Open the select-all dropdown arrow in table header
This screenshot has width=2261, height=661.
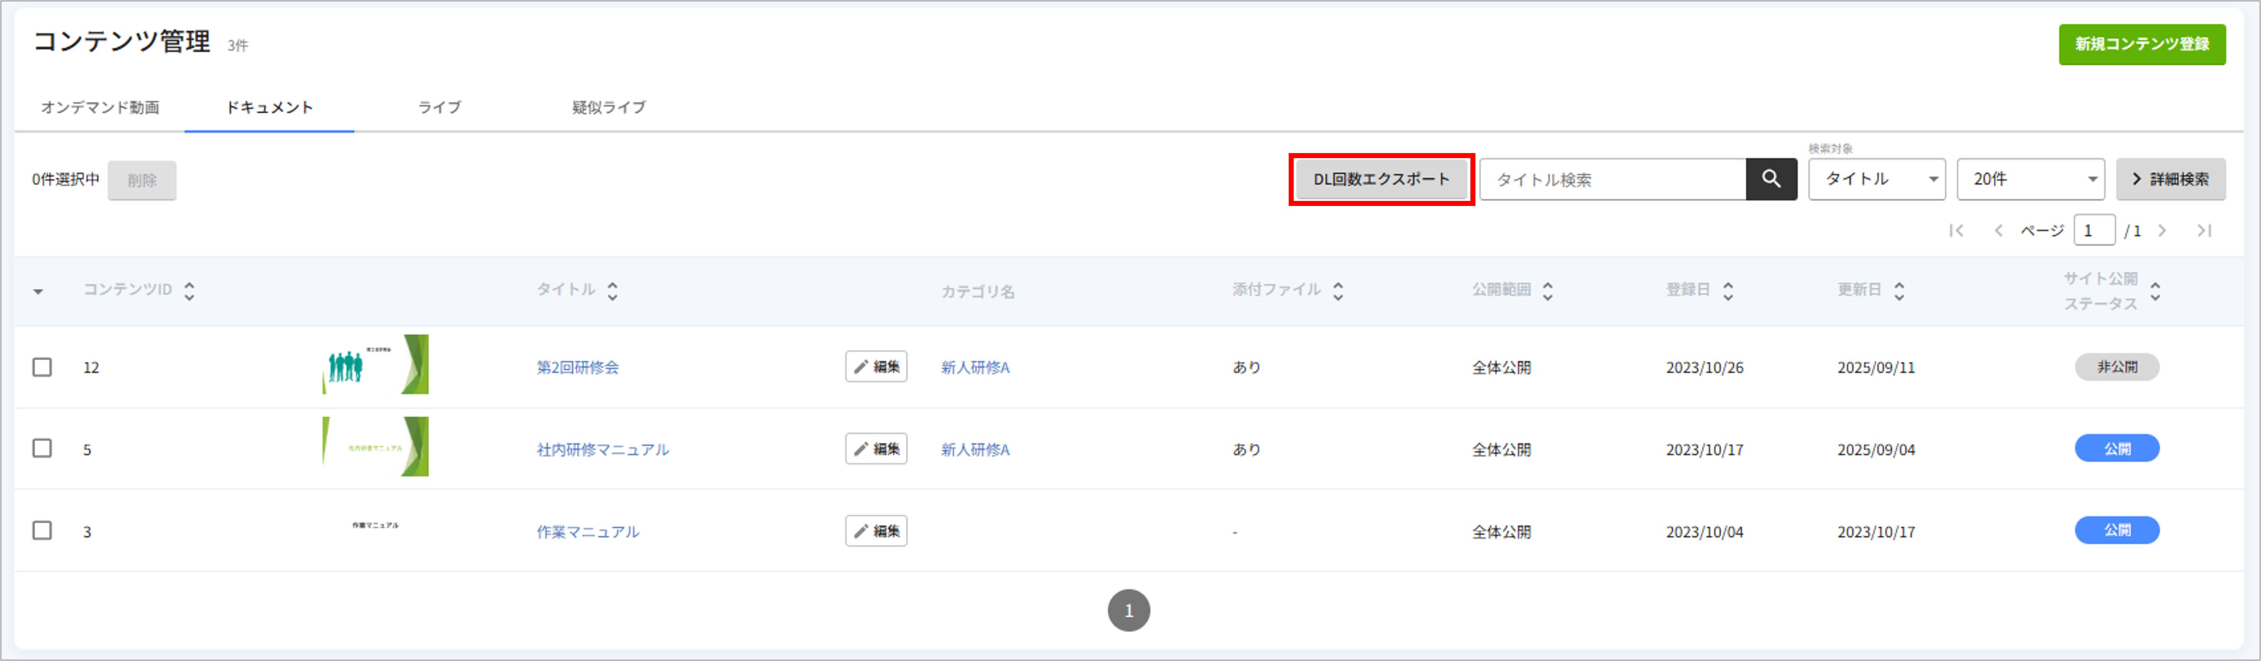[38, 292]
